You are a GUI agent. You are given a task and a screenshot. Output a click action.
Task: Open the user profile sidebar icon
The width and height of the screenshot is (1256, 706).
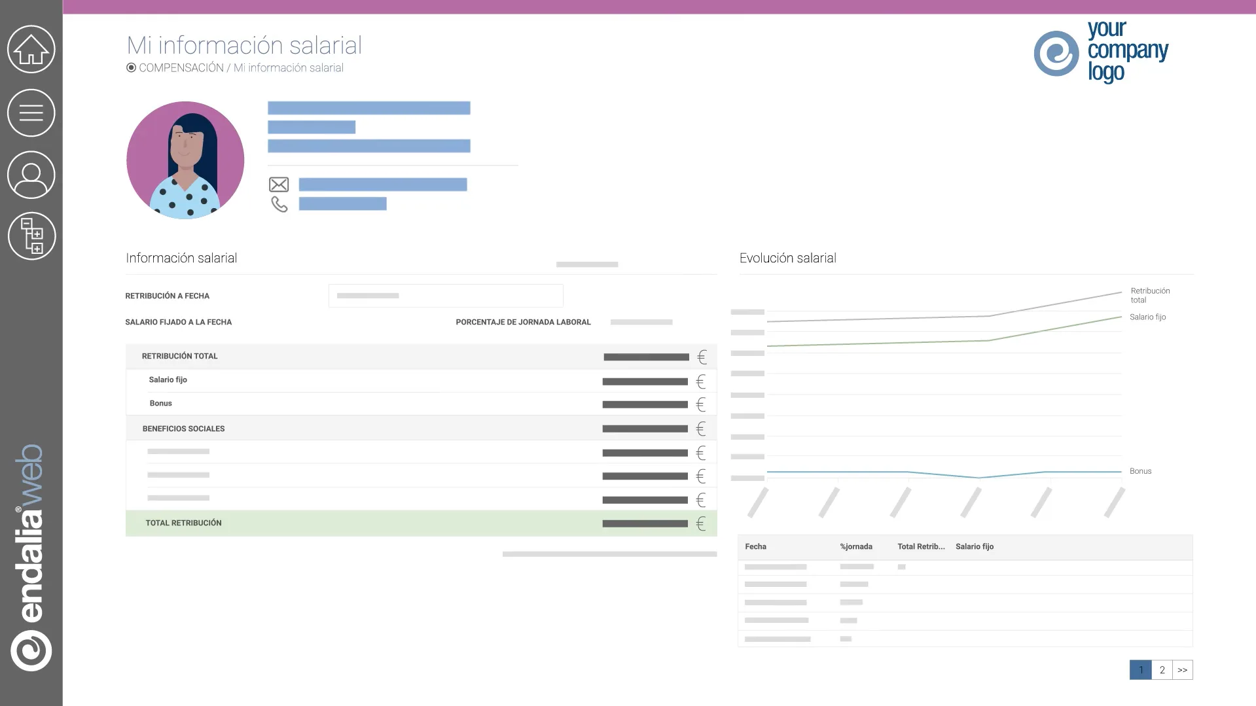click(x=31, y=175)
